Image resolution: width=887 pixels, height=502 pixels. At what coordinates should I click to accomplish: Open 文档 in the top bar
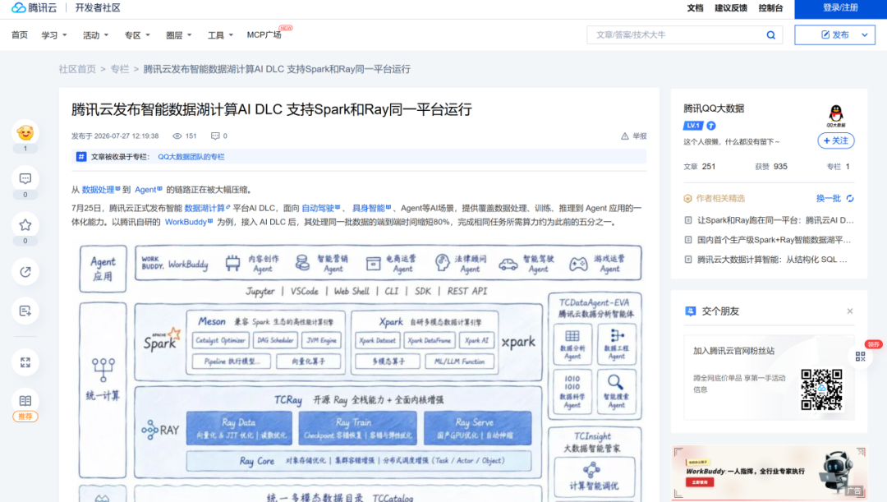click(696, 8)
